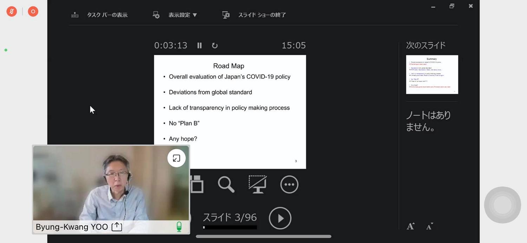Minimize the Byung-Kwang YOO video tile

coord(176,158)
